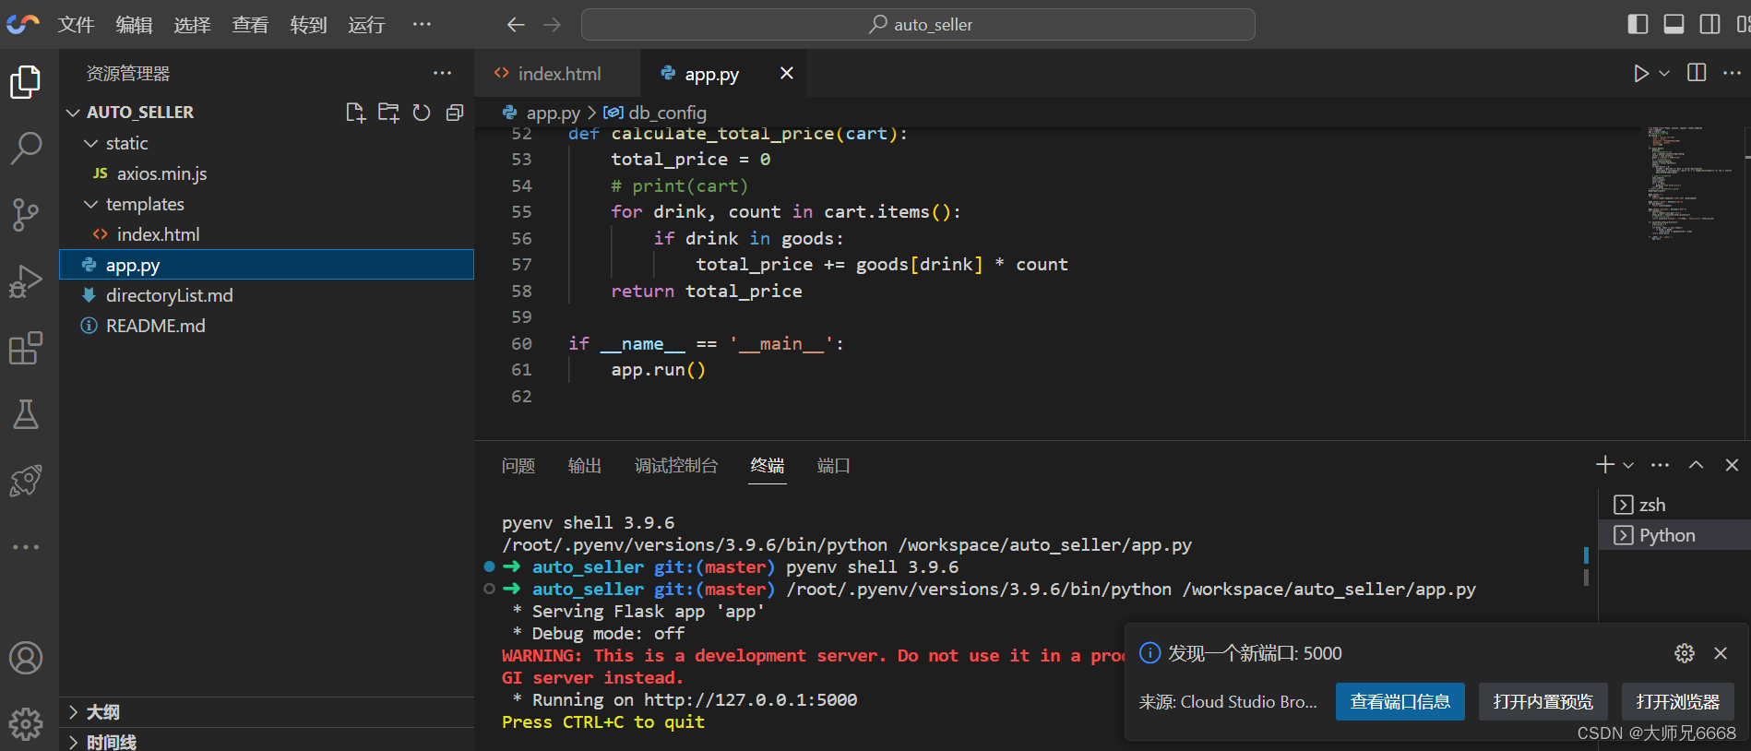The image size is (1751, 751).
Task: Click 打开浏览器 button
Action: (1677, 702)
